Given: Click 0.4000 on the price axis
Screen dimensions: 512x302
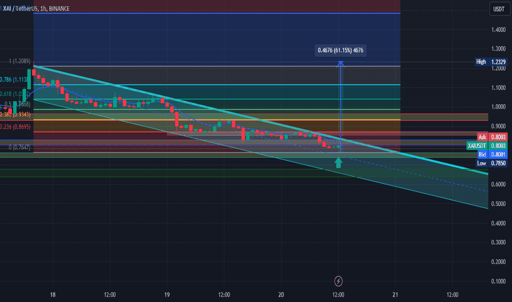Looking at the screenshot, I should pos(498,223).
